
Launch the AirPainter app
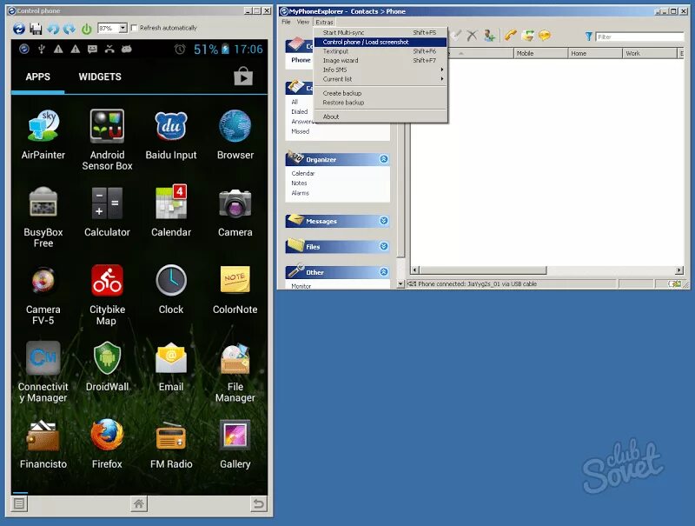tap(43, 134)
